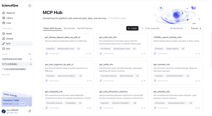The width and height of the screenshot is (212, 116).
Task: Expand the ScienceHub section chevron
Action: click(x=14, y=28)
